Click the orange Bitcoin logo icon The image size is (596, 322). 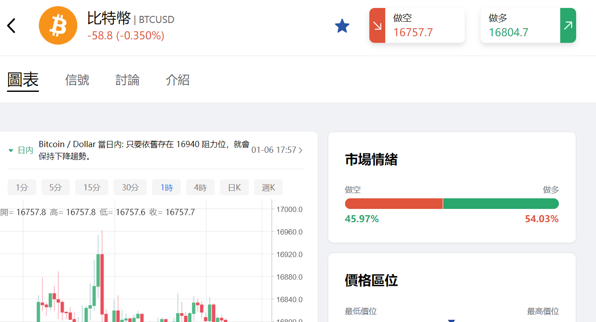click(58, 26)
